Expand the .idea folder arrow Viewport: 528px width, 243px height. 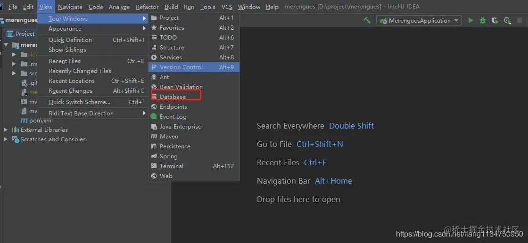(14, 54)
